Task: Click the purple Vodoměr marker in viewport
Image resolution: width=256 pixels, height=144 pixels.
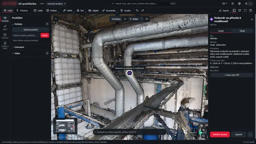Action: pos(130,73)
